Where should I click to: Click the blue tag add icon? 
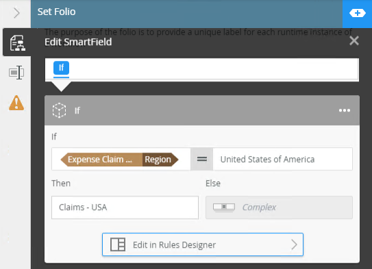coord(358,13)
